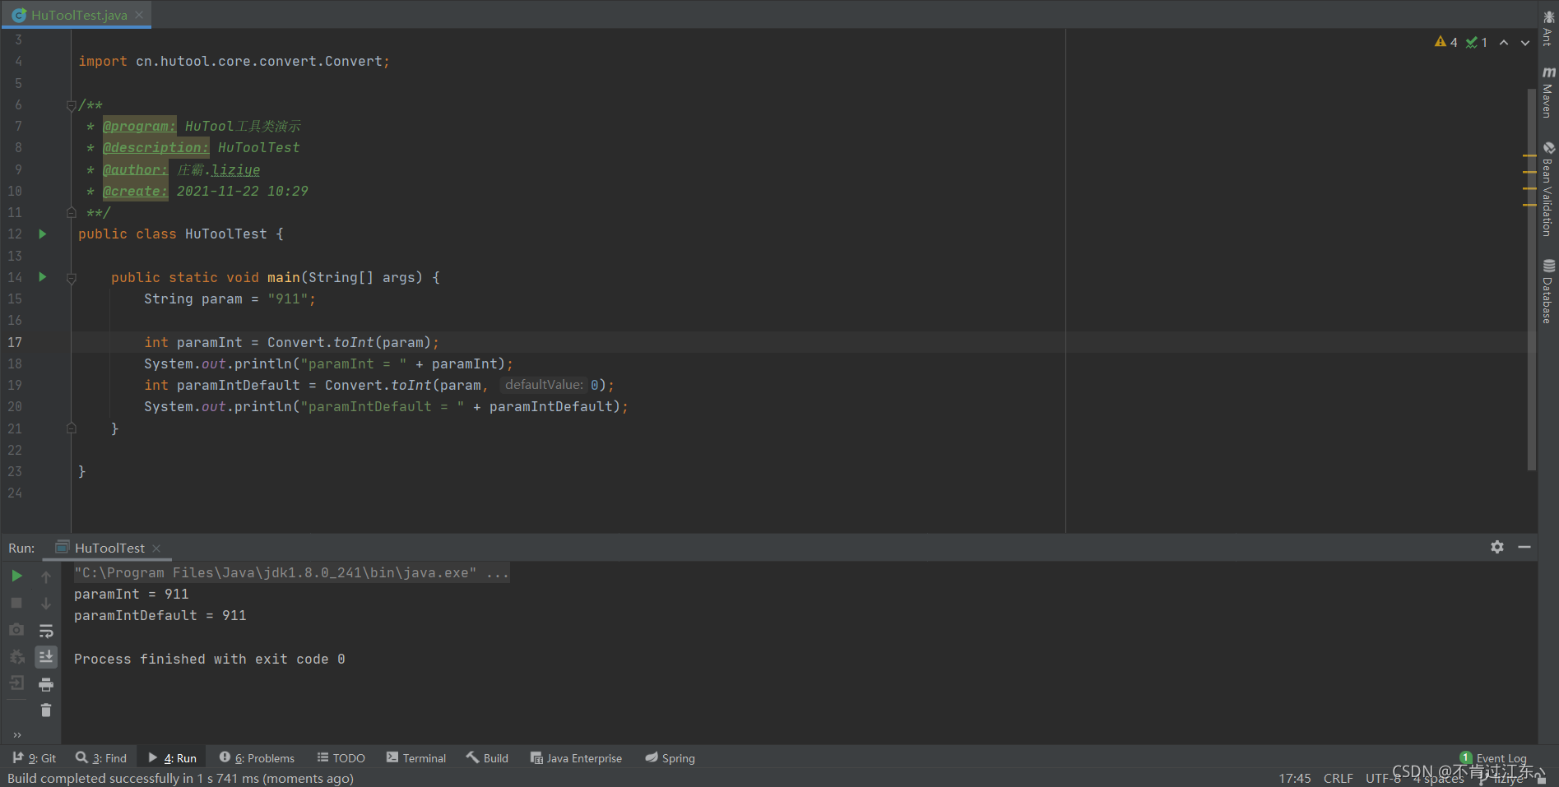Open the Run tool window button

(x=173, y=758)
